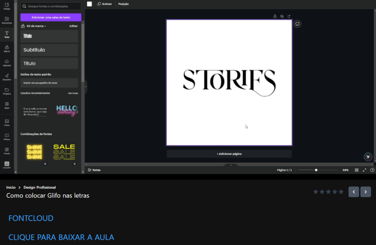Click the lock page icon above canvas

(x=275, y=16)
